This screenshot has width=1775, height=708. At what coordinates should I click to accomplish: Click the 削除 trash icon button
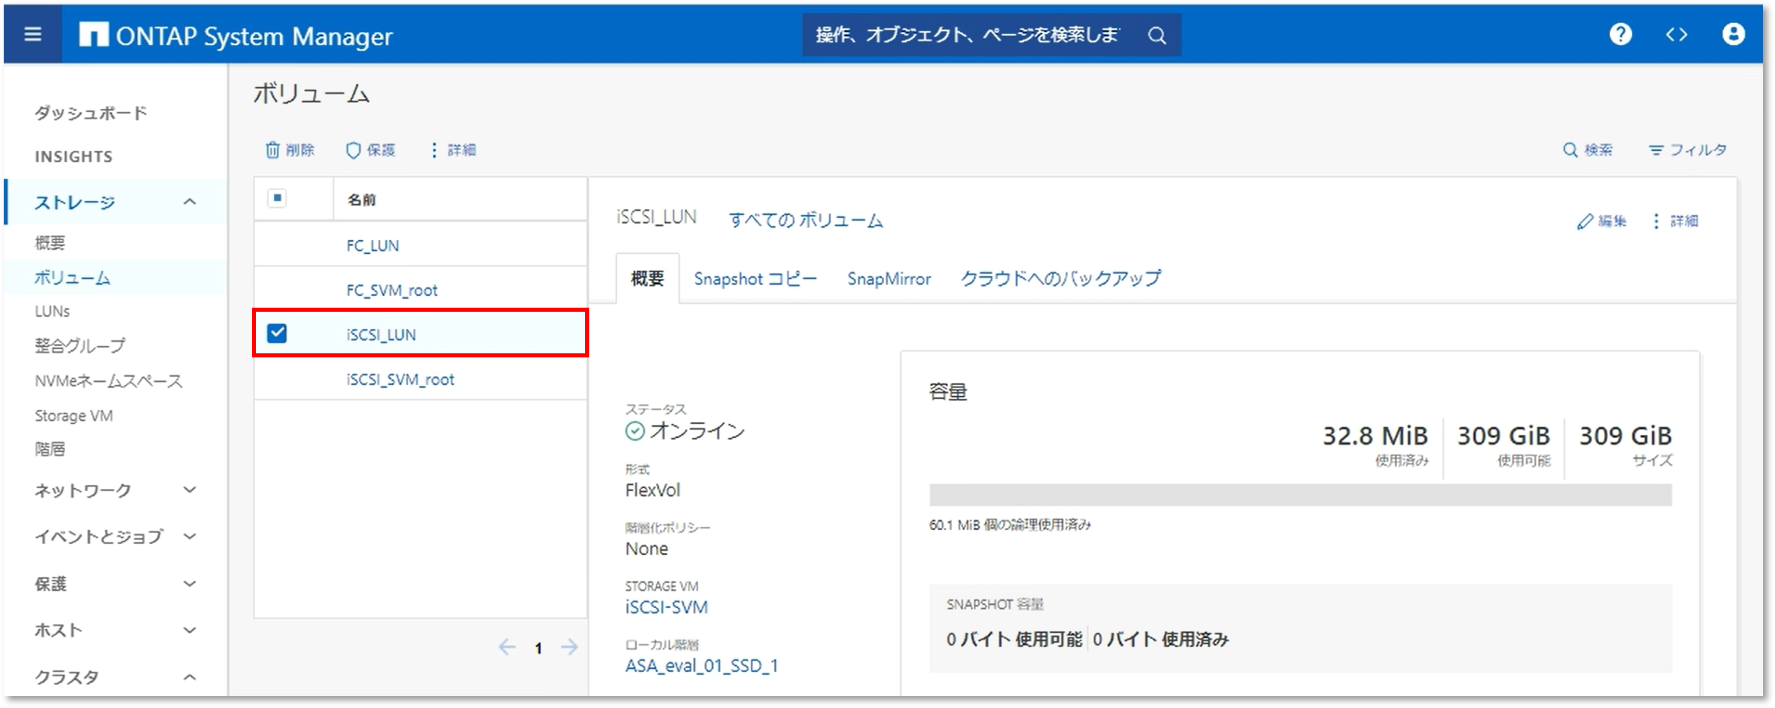coord(290,150)
